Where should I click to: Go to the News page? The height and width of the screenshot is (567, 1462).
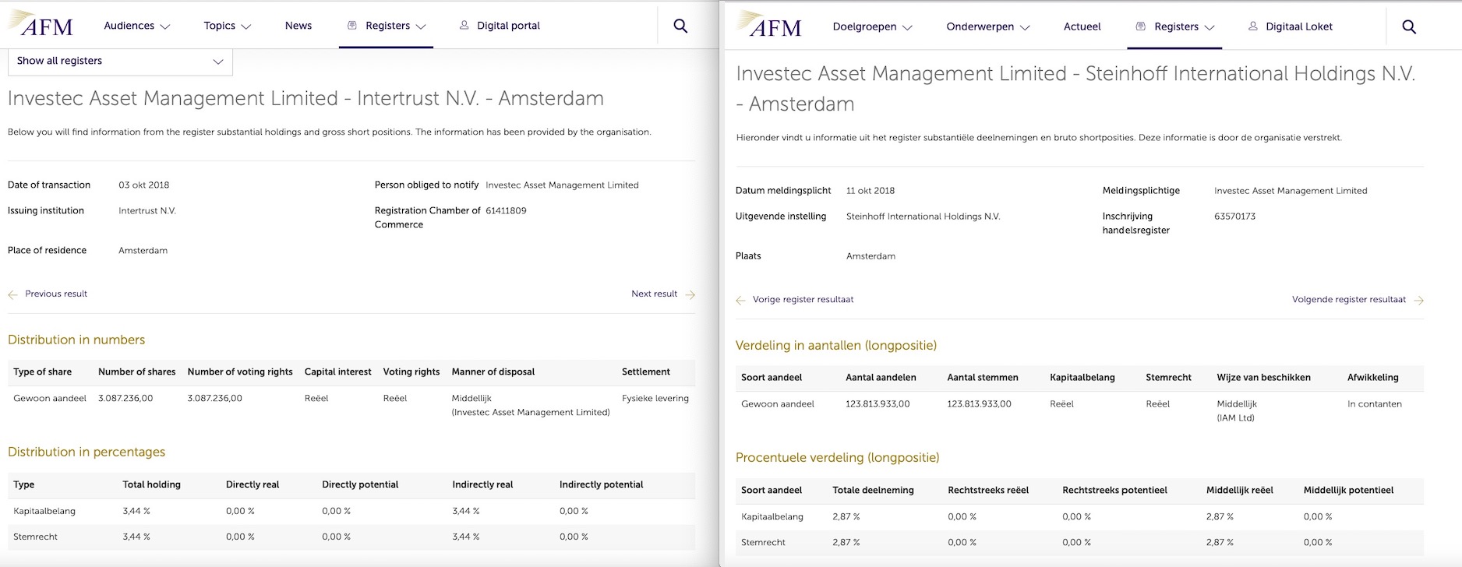(x=298, y=26)
